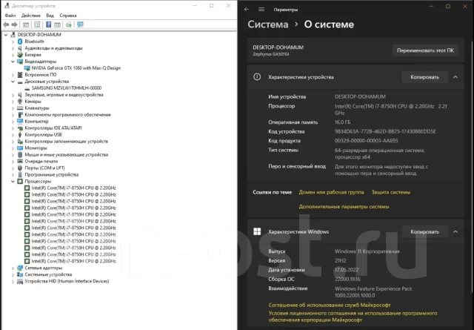Expand the Аудиовходы и аудиовыходы node
Viewport: 474px width, 330px height.
pos(13,48)
